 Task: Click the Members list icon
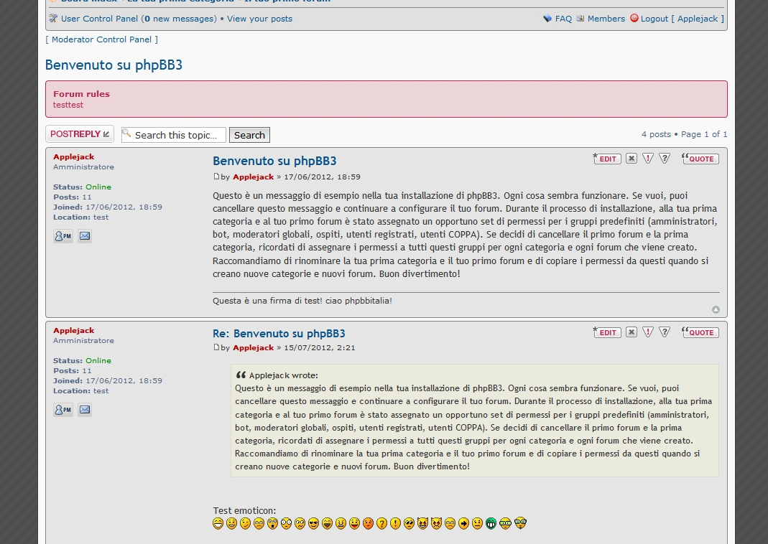point(580,19)
